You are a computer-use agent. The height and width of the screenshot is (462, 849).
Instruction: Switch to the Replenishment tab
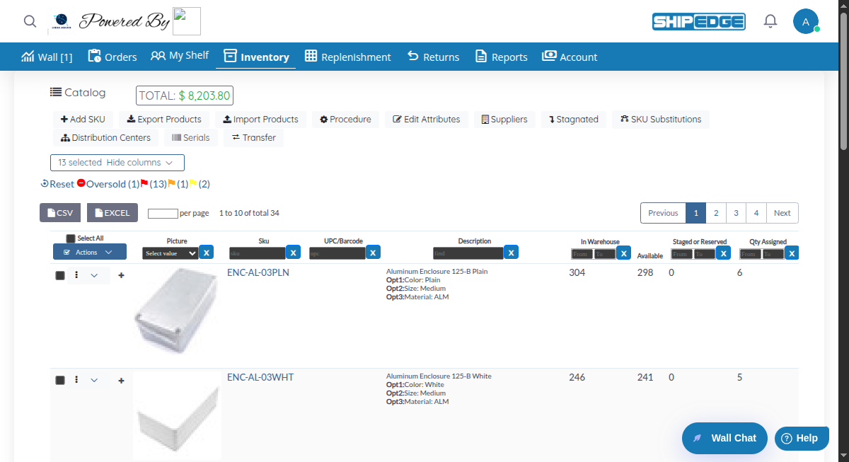348,57
